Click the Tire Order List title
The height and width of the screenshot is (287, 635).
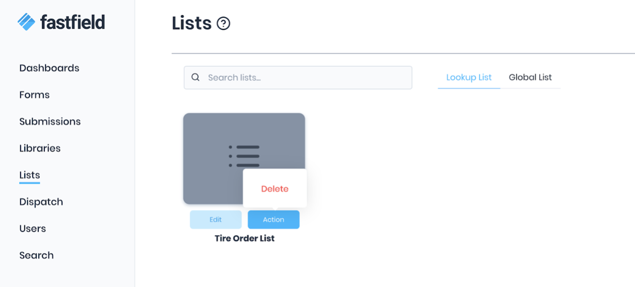[245, 238]
